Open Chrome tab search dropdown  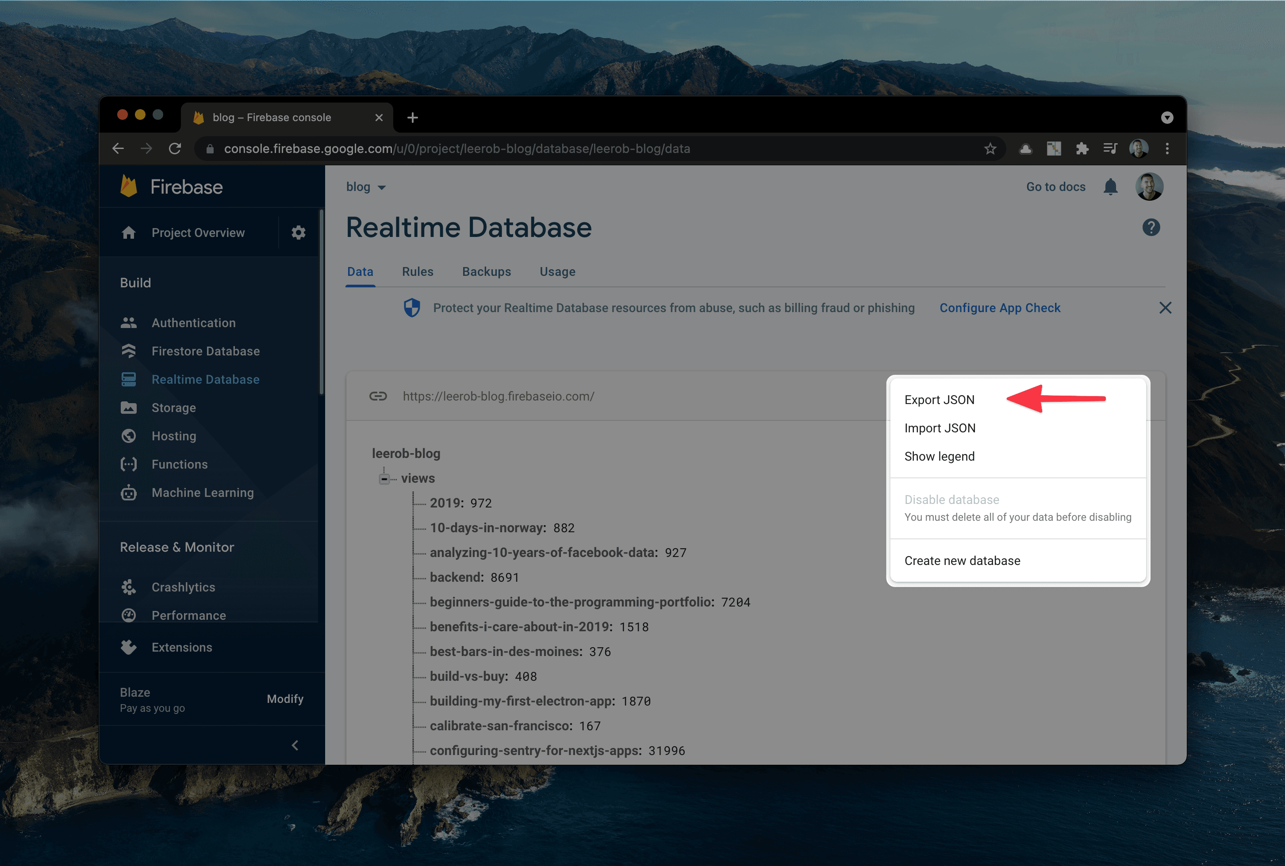point(1167,118)
